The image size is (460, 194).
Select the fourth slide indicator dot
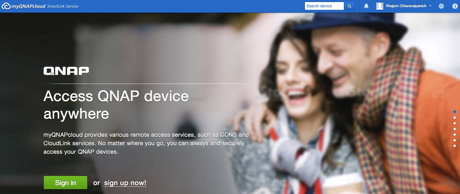pos(455,129)
